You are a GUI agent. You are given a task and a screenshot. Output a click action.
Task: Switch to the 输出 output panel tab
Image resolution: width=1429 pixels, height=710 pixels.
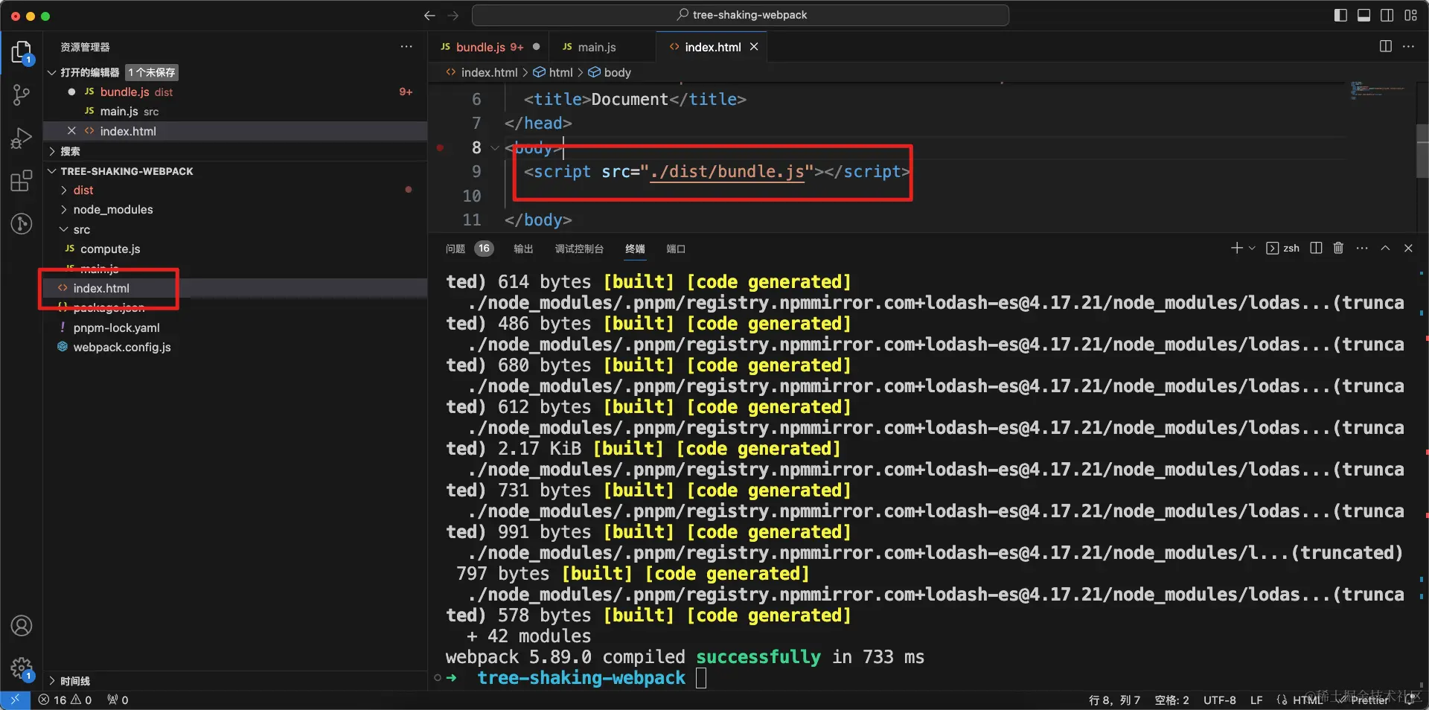click(x=523, y=249)
